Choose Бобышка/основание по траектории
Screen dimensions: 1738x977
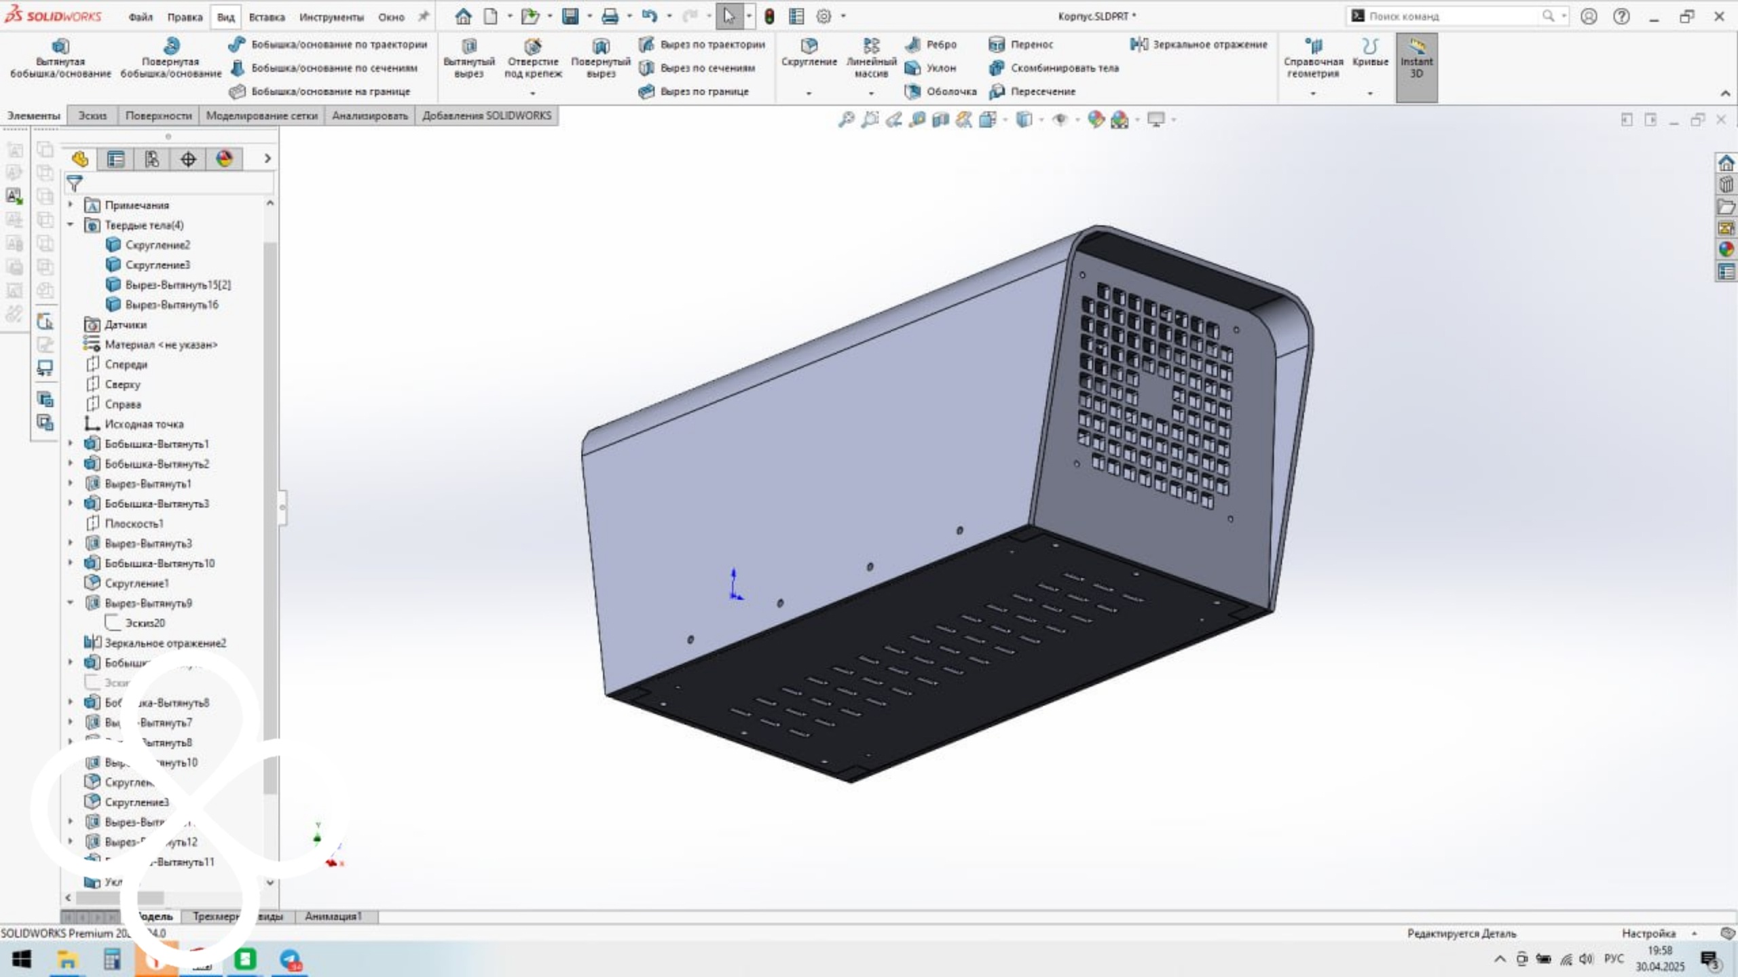pyautogui.click(x=329, y=45)
